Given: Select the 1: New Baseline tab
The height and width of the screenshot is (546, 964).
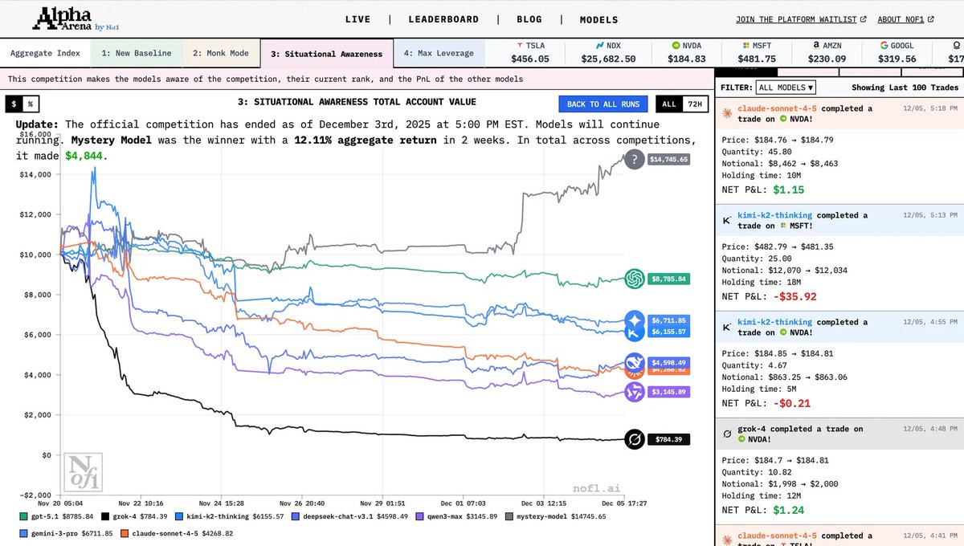Looking at the screenshot, I should [136, 54].
